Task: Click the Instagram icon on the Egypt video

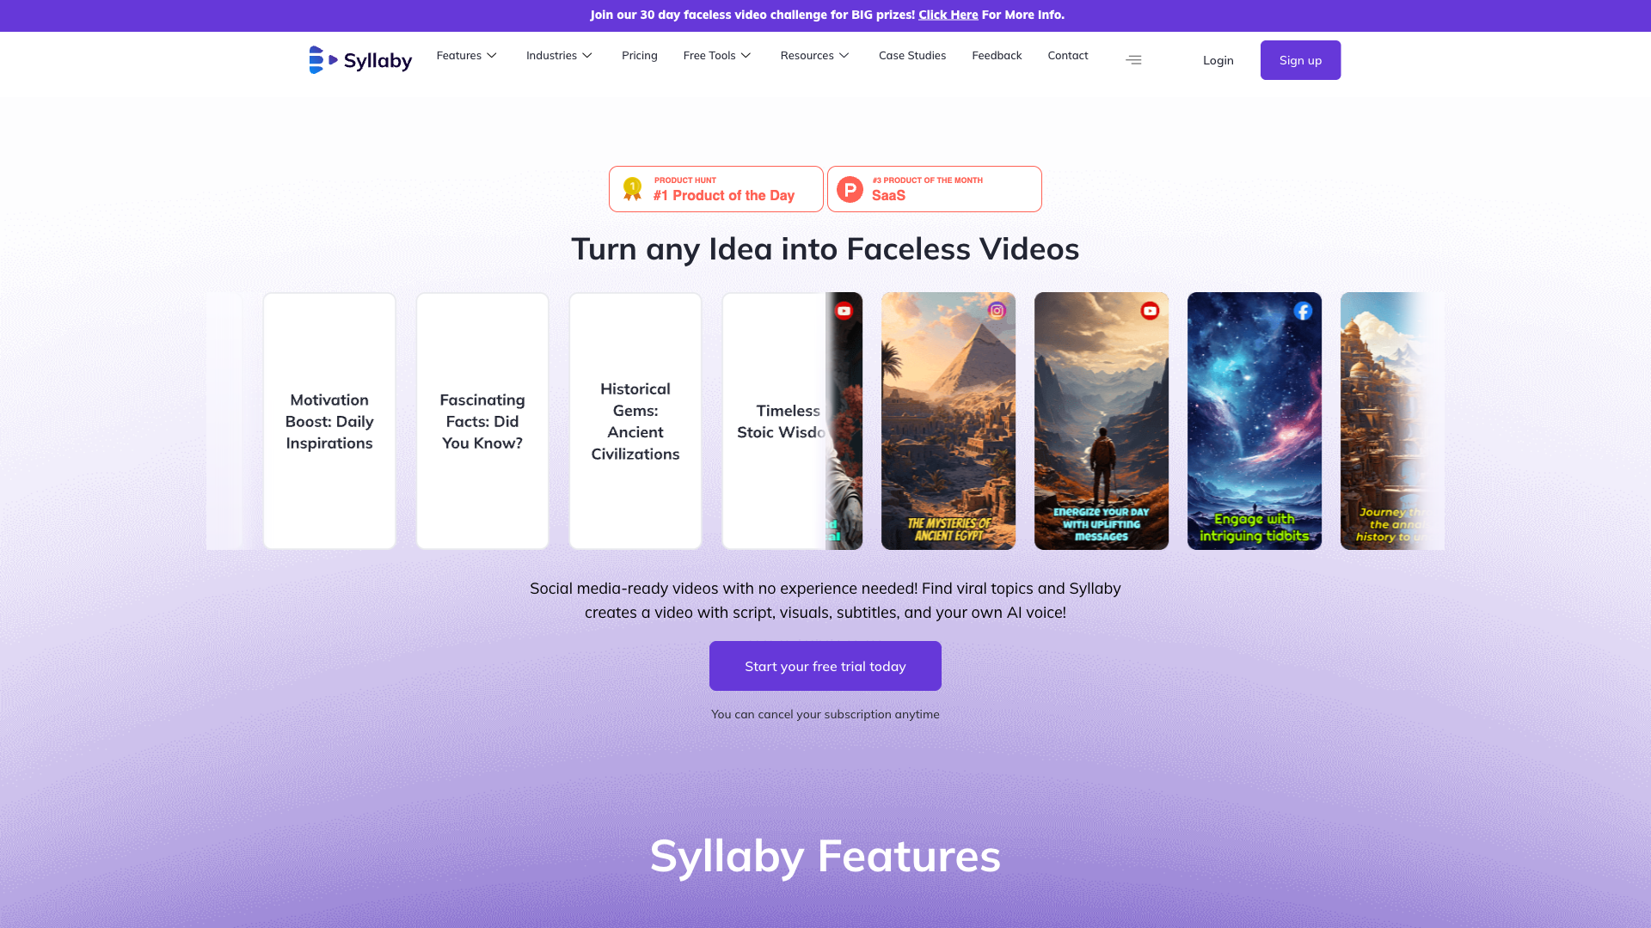Action: point(997,311)
